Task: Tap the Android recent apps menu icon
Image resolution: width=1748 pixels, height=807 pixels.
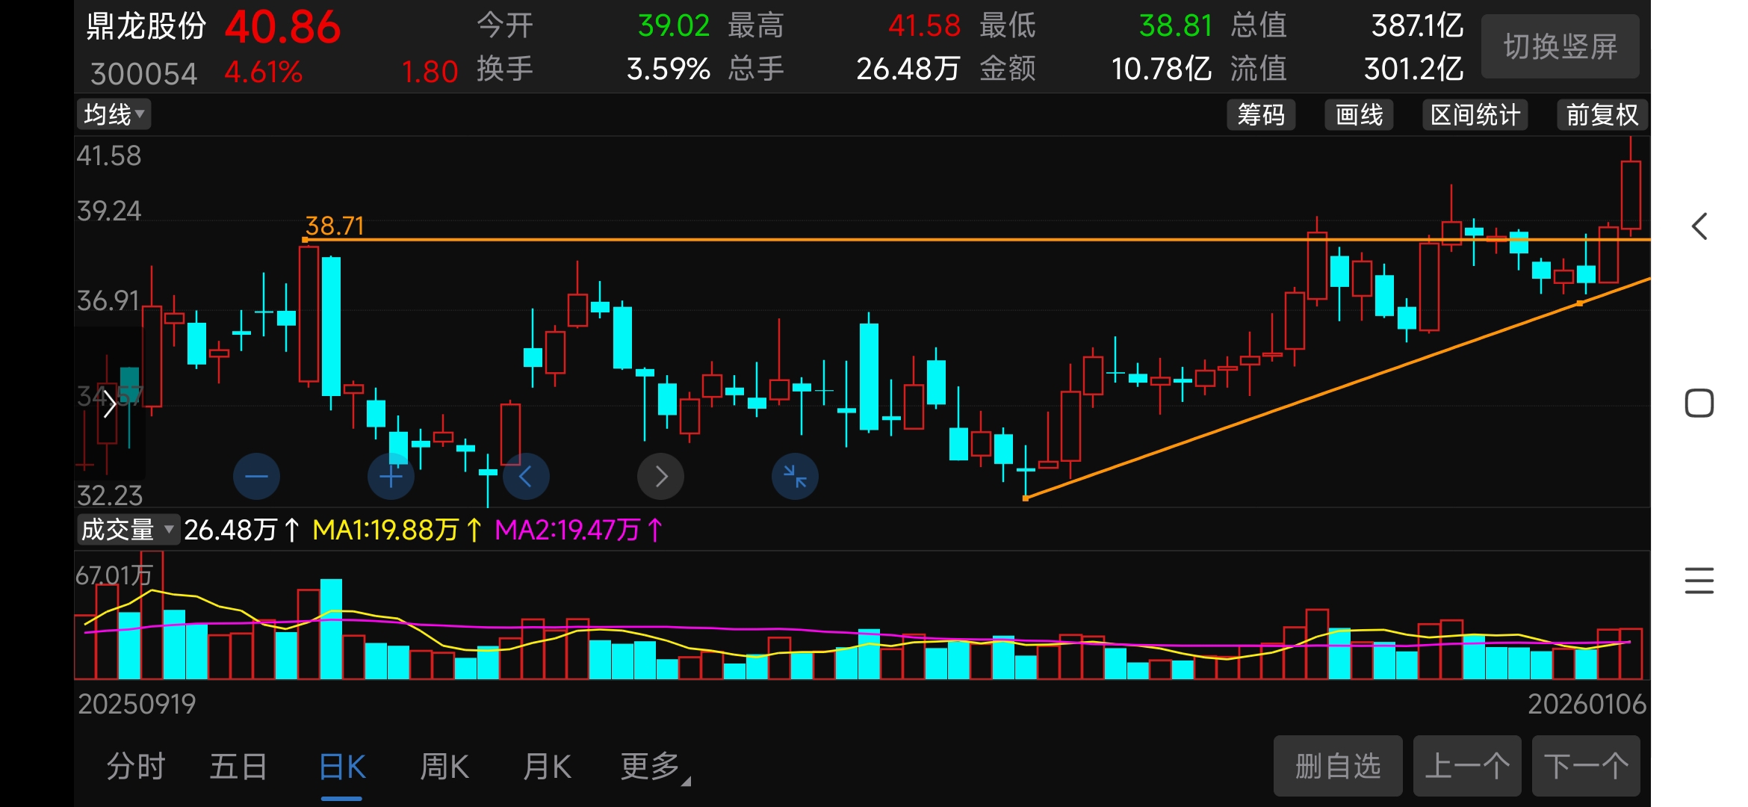Action: click(1699, 581)
